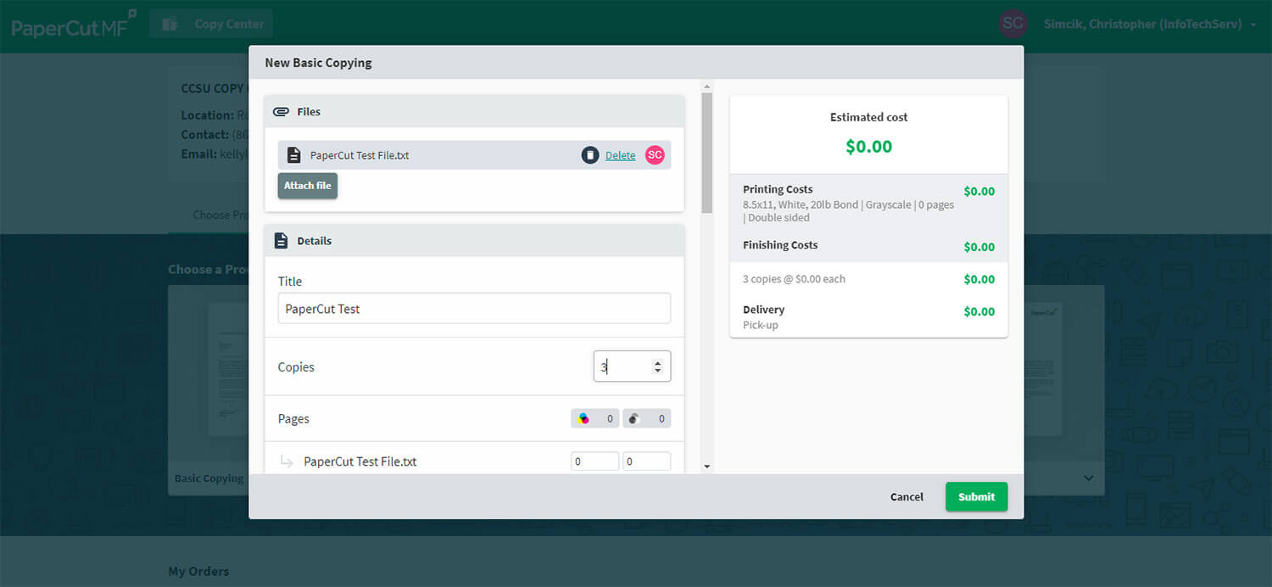1272x587 pixels.
Task: Click the grayscale page count field for file
Action: [x=646, y=461]
